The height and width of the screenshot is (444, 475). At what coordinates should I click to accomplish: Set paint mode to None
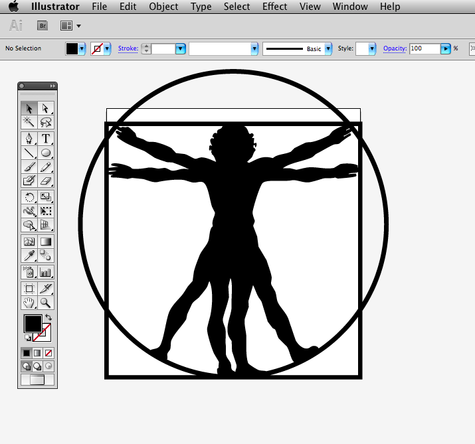48,353
